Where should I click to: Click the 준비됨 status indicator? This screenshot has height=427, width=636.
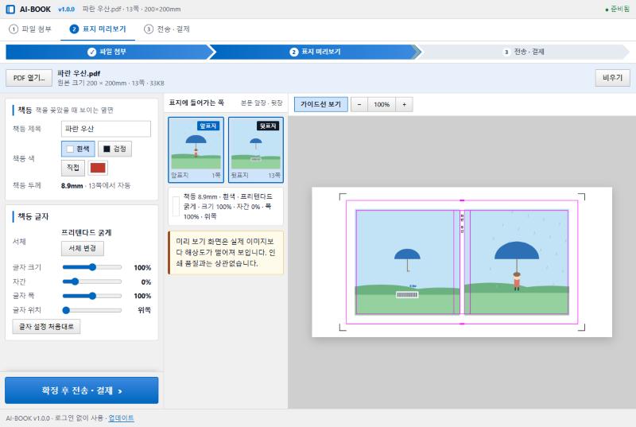tap(618, 9)
